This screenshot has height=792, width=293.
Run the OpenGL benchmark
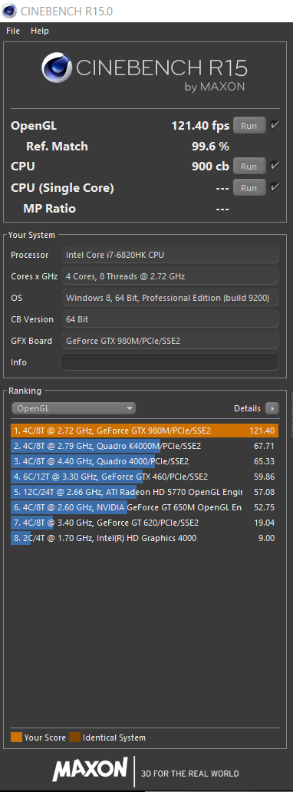click(249, 126)
